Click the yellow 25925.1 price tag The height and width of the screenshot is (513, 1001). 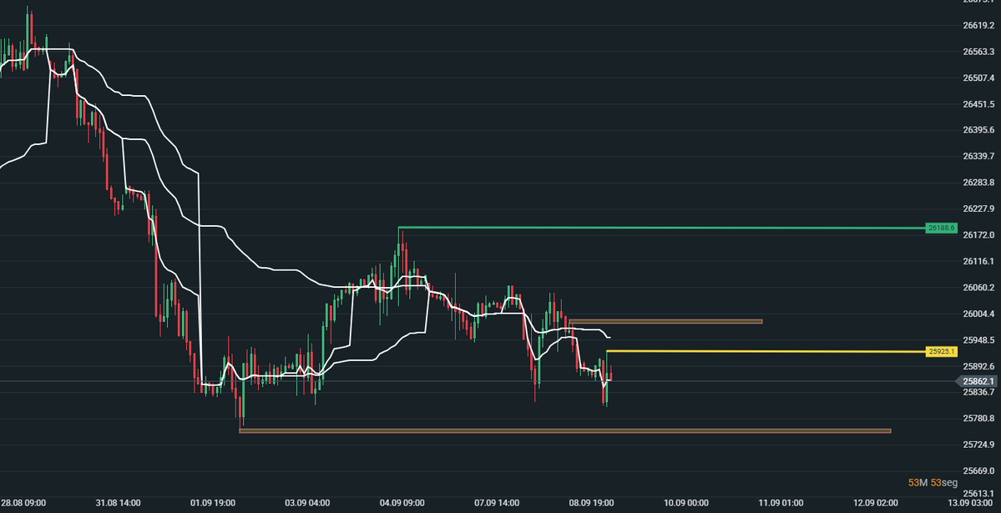point(941,351)
